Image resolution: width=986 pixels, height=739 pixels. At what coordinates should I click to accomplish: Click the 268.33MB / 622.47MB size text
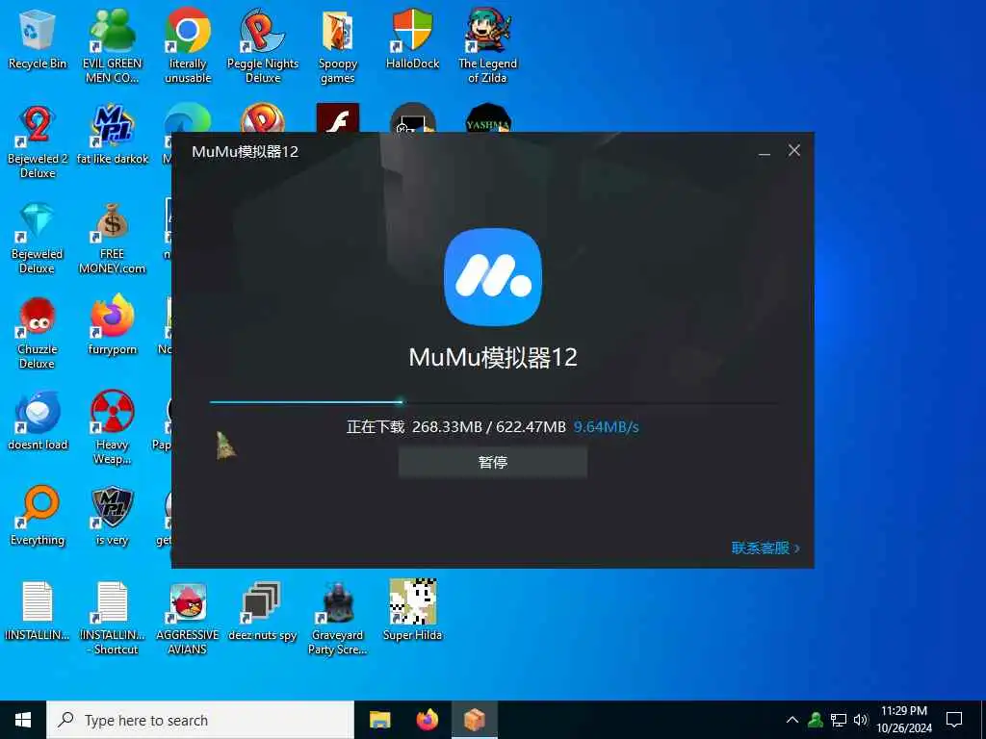489,427
